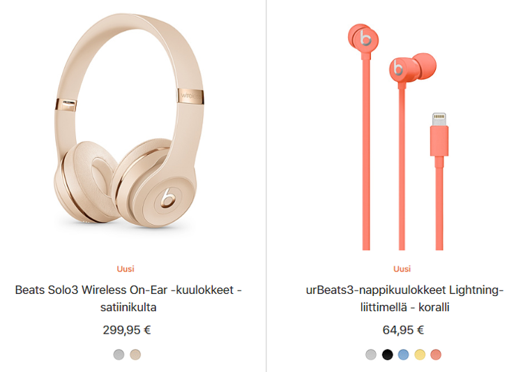Image resolution: width=516 pixels, height=372 pixels.
Task: Click the wireless band on the gold headband
Action: (190, 96)
